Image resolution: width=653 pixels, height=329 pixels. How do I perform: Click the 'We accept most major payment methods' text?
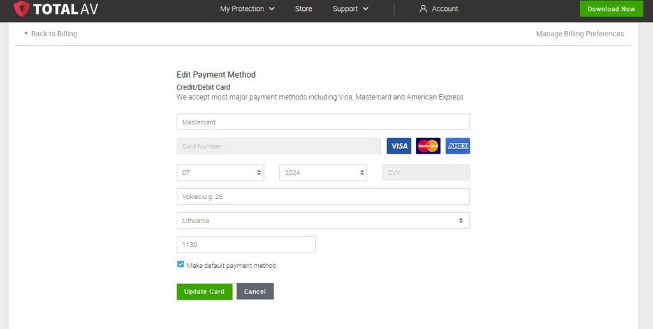(x=320, y=97)
